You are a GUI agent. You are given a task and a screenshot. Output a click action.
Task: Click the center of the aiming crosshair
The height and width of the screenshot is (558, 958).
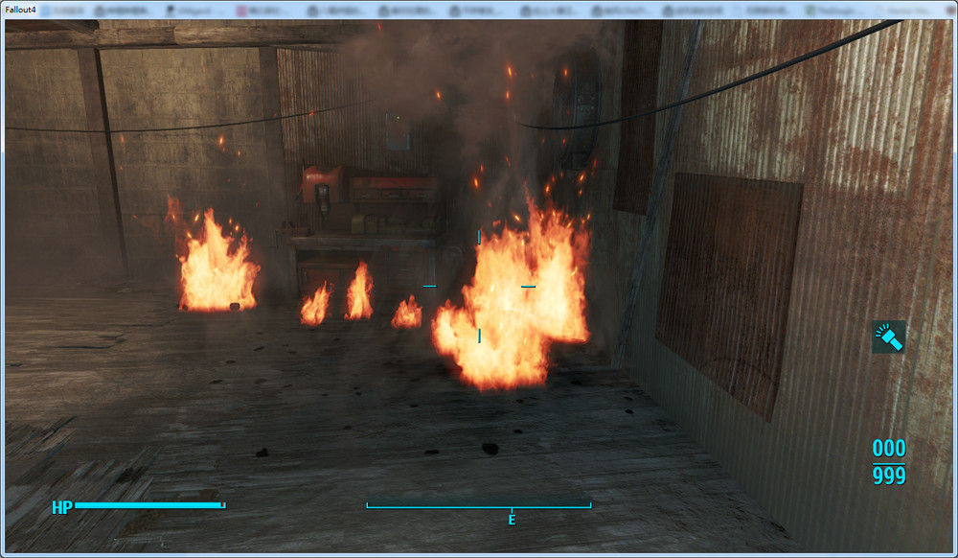coord(479,286)
